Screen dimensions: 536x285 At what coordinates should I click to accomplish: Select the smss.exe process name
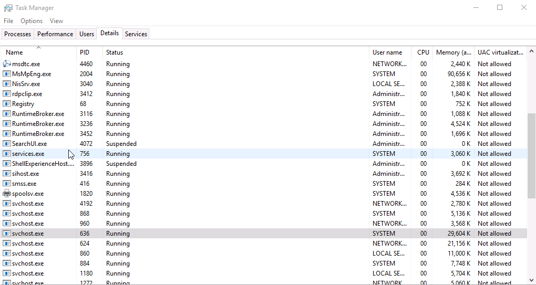point(24,184)
